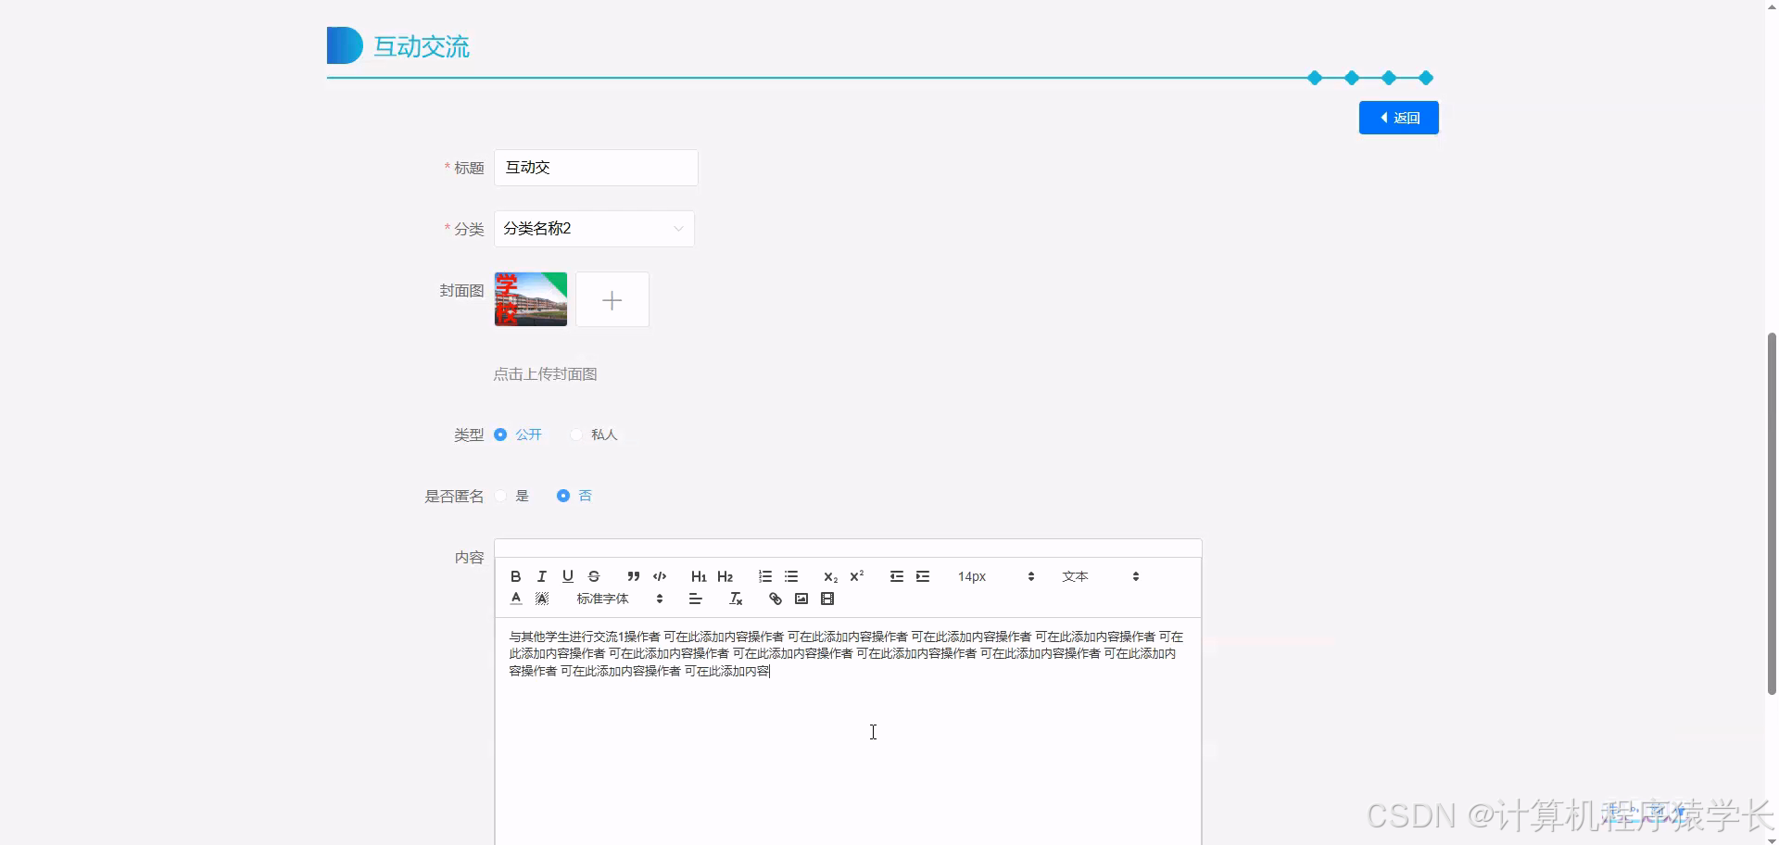Apply Heading 1 style
The image size is (1779, 845).
[x=698, y=575]
